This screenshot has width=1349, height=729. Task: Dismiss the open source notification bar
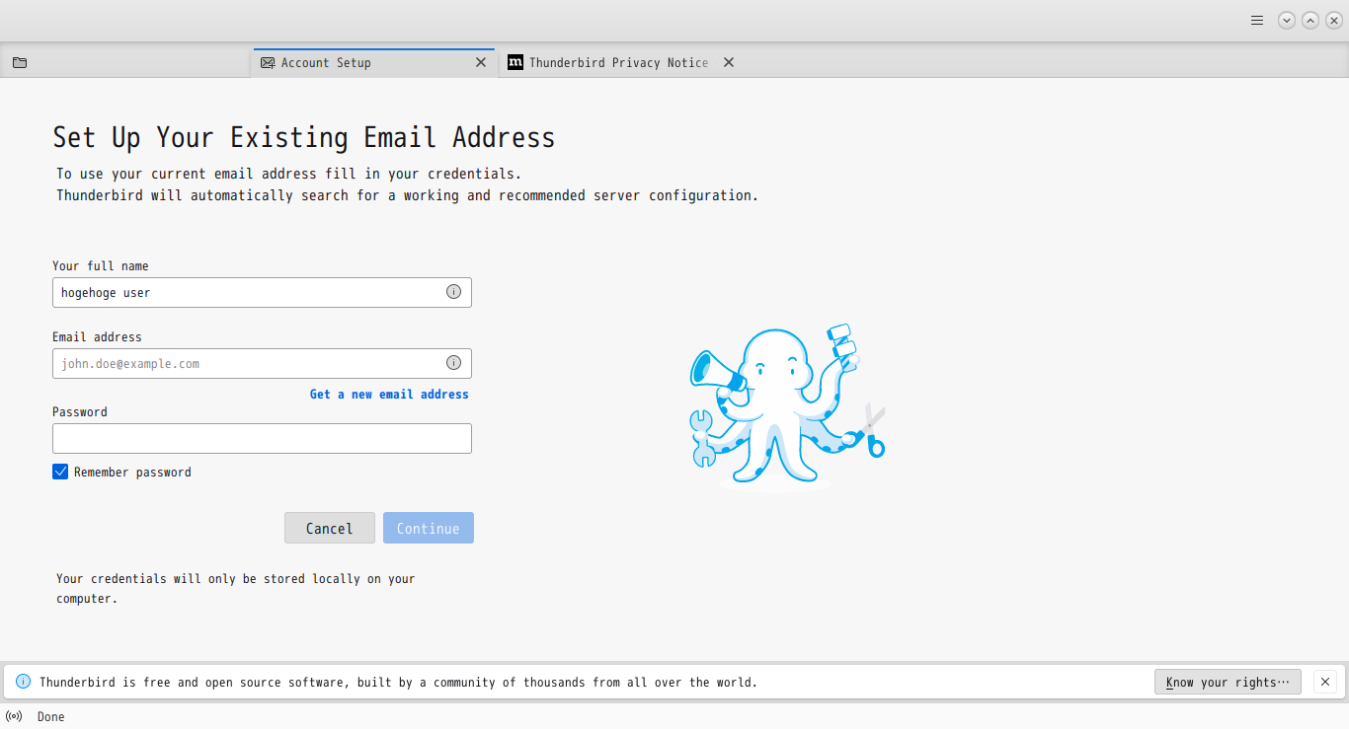[x=1325, y=682]
